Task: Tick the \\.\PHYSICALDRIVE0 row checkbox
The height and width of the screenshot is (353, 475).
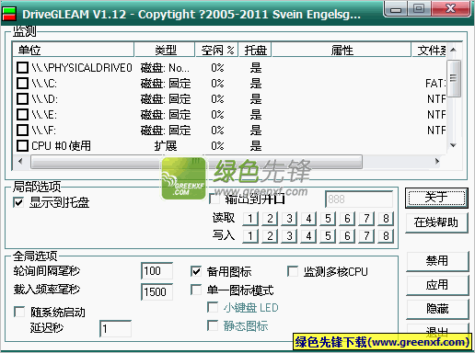Action: [x=22, y=67]
